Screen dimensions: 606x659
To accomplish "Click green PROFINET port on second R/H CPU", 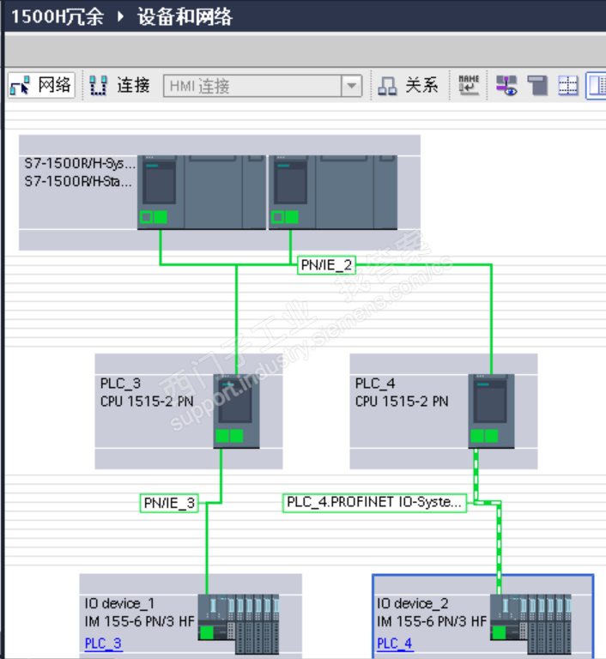I will [x=292, y=217].
